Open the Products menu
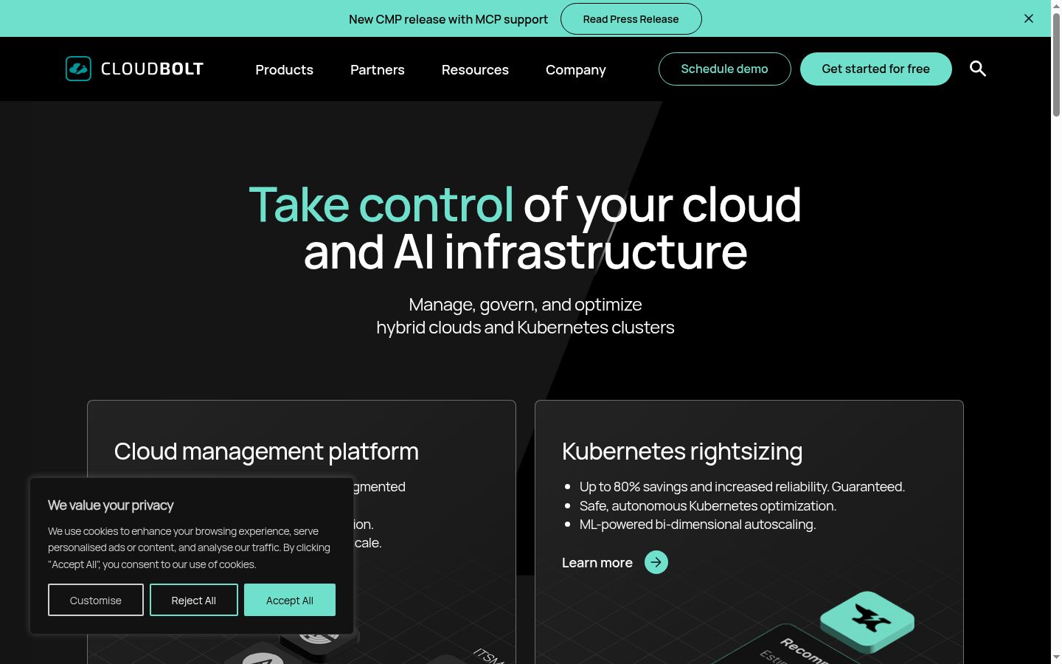This screenshot has height=664, width=1062. pos(284,69)
